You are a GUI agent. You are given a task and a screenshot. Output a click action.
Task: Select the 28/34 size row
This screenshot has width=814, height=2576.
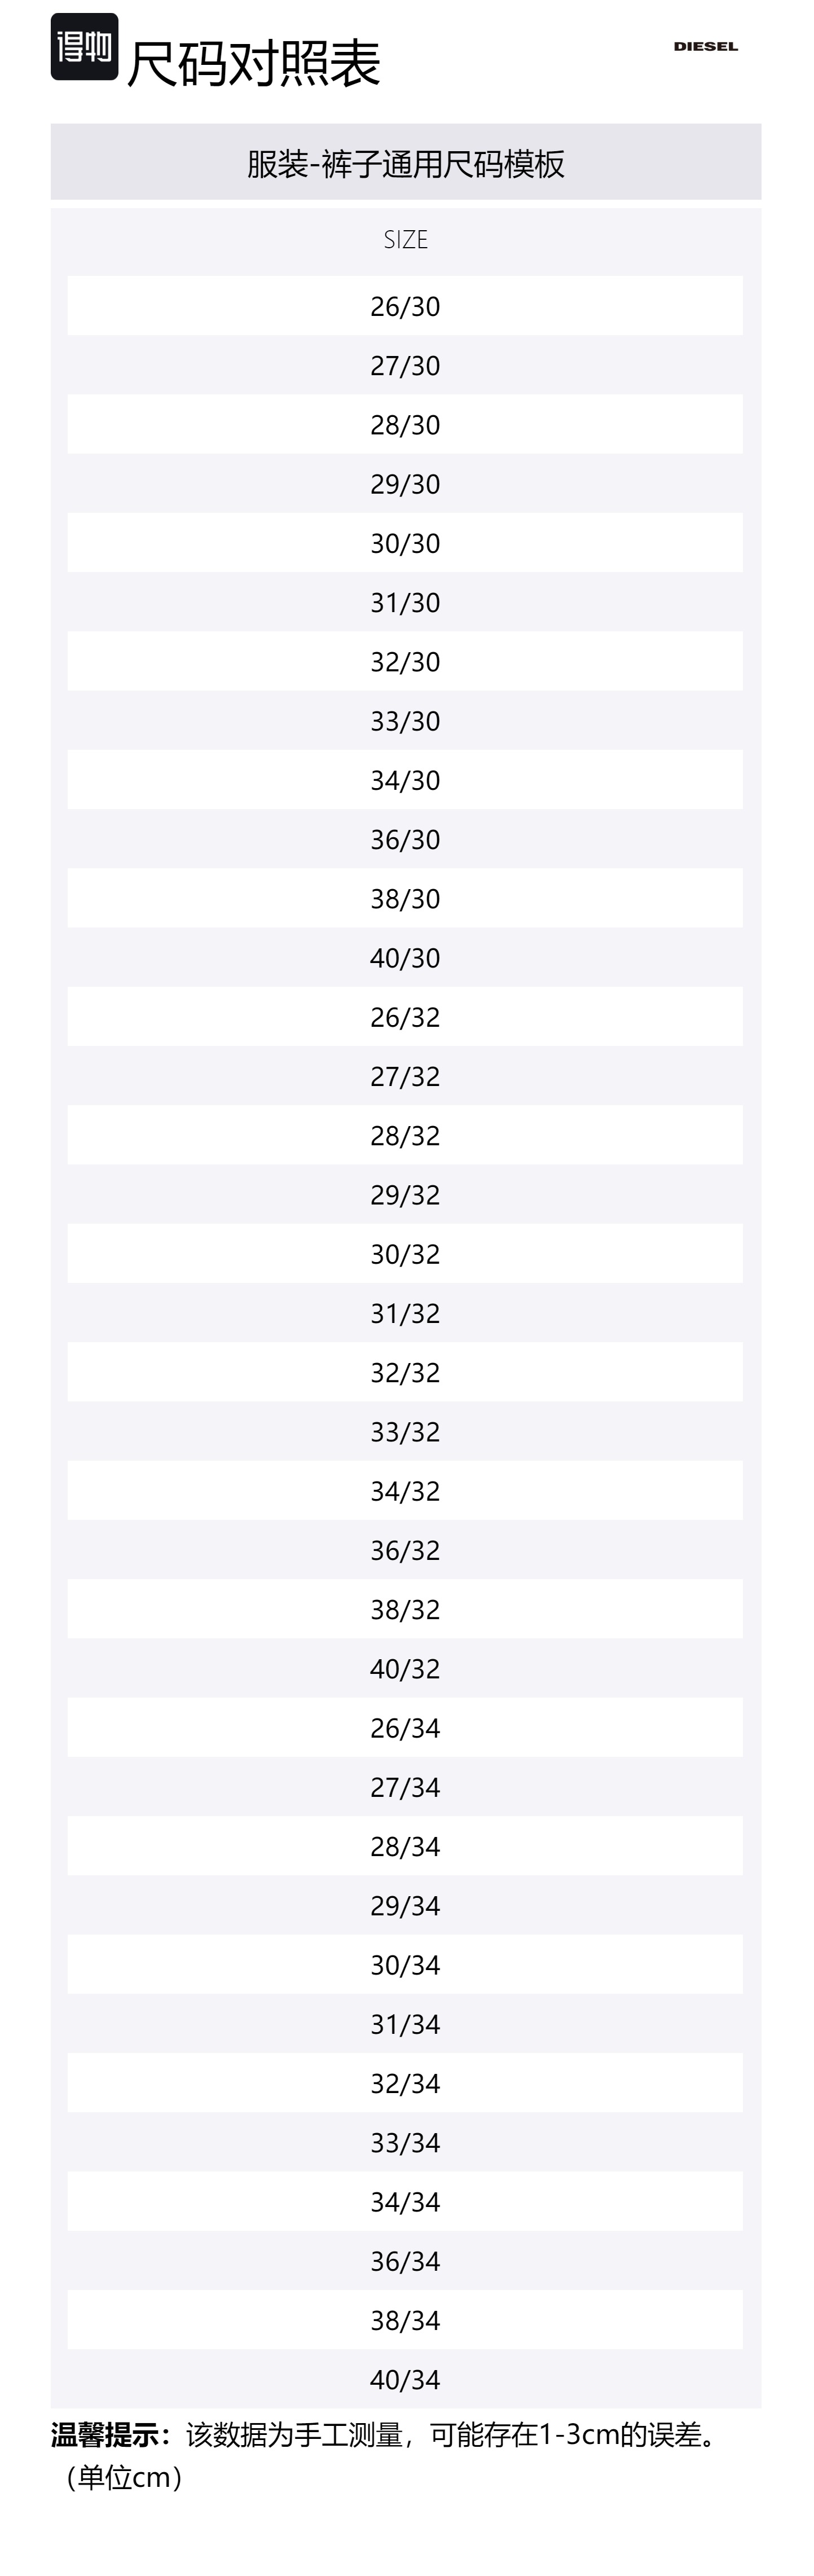[405, 1846]
